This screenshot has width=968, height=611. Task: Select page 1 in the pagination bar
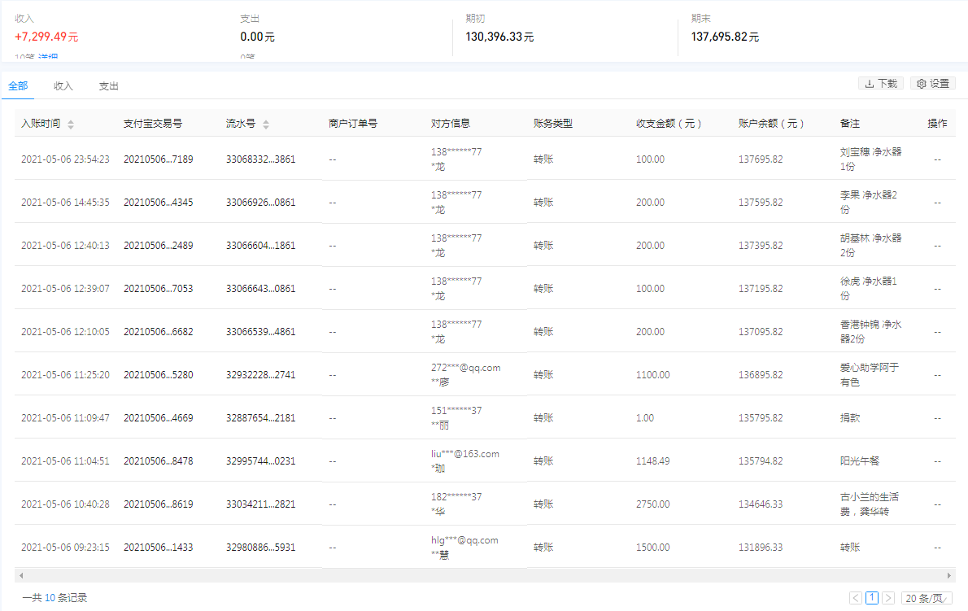[871, 597]
